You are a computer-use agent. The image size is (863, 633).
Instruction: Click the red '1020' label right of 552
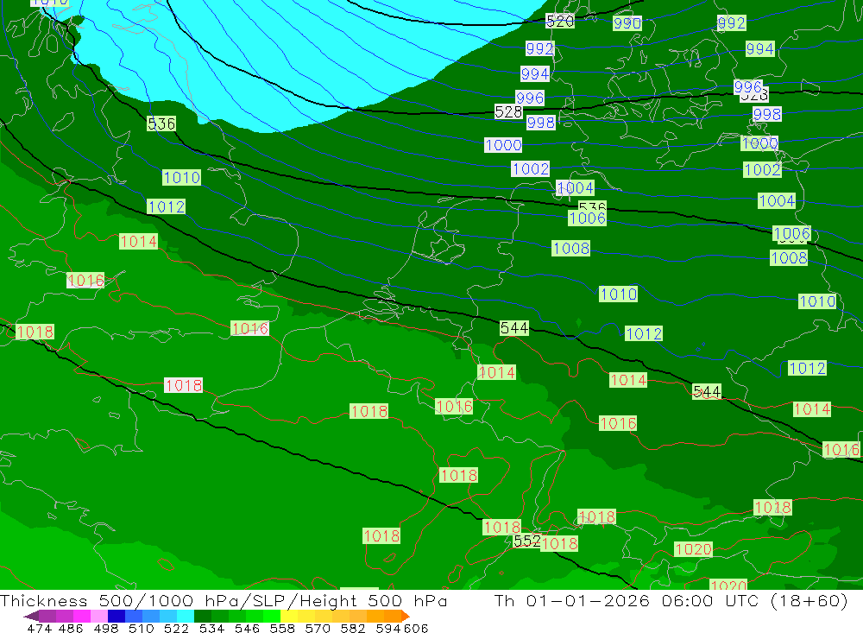coord(694,549)
